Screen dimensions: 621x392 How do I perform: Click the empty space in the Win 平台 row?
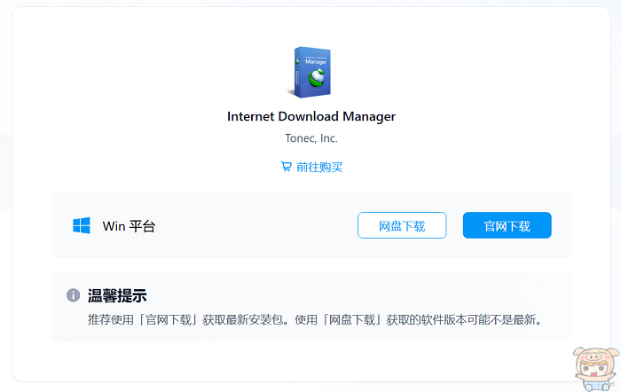257,226
